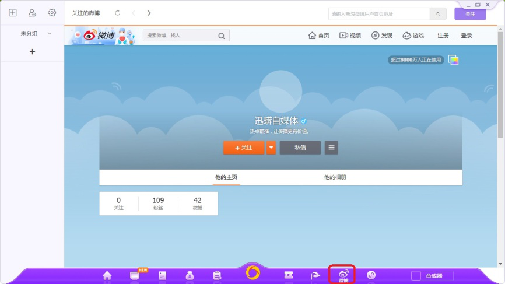Click the purple 关注 button at top right
This screenshot has height=284, width=505.
(470, 14)
